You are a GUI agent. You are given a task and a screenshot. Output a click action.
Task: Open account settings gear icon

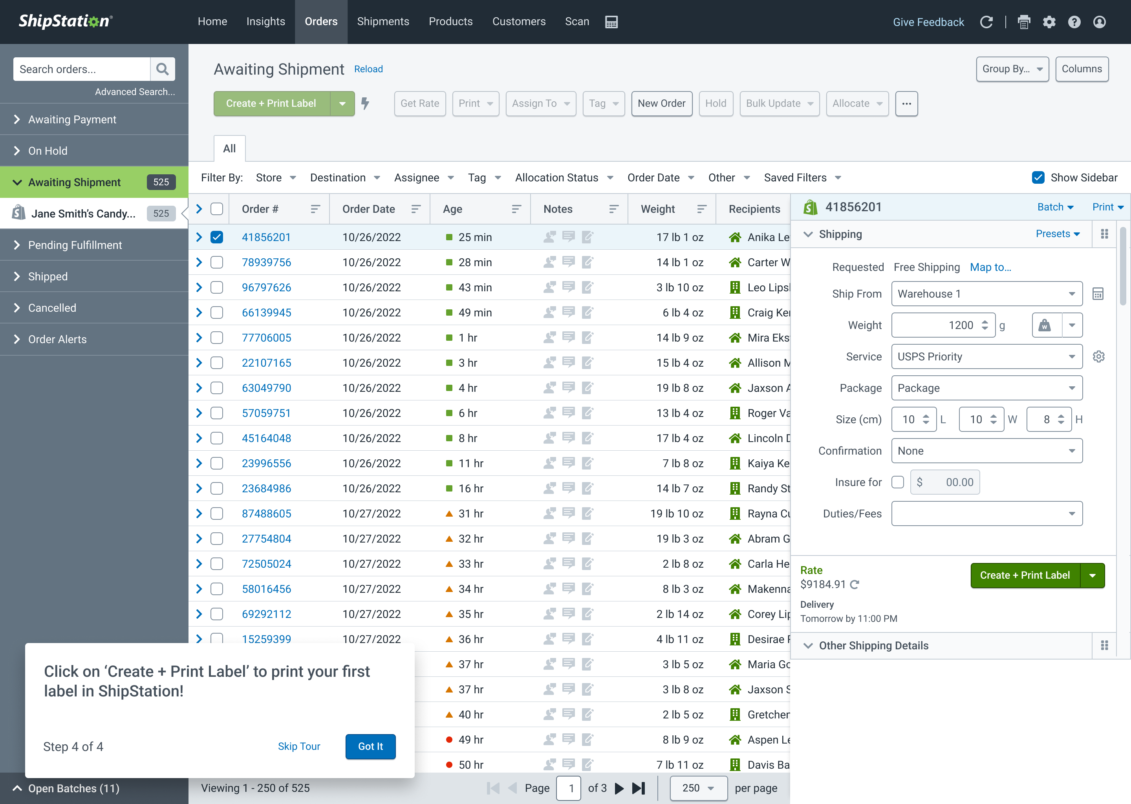coord(1049,22)
